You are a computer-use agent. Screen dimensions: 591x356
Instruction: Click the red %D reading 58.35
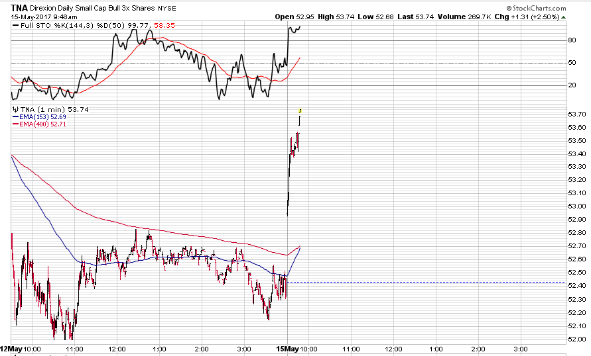pos(164,26)
